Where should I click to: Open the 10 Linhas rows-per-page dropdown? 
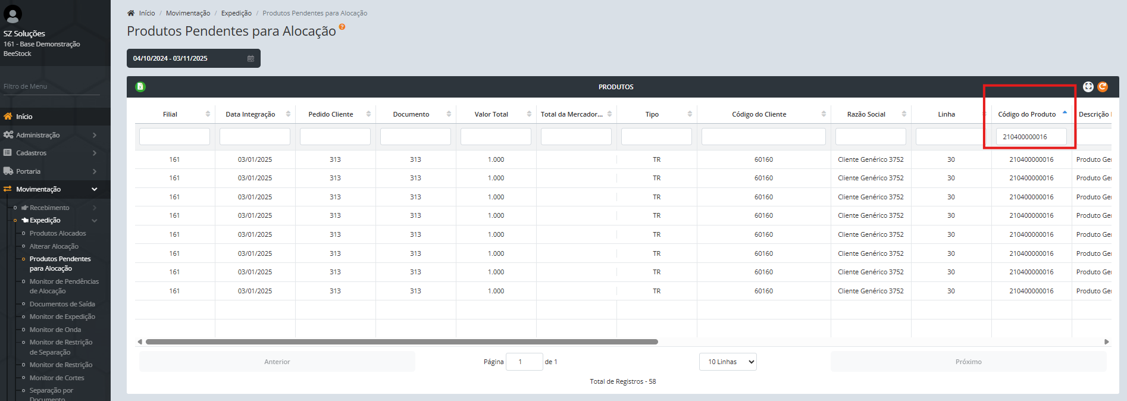click(x=728, y=362)
